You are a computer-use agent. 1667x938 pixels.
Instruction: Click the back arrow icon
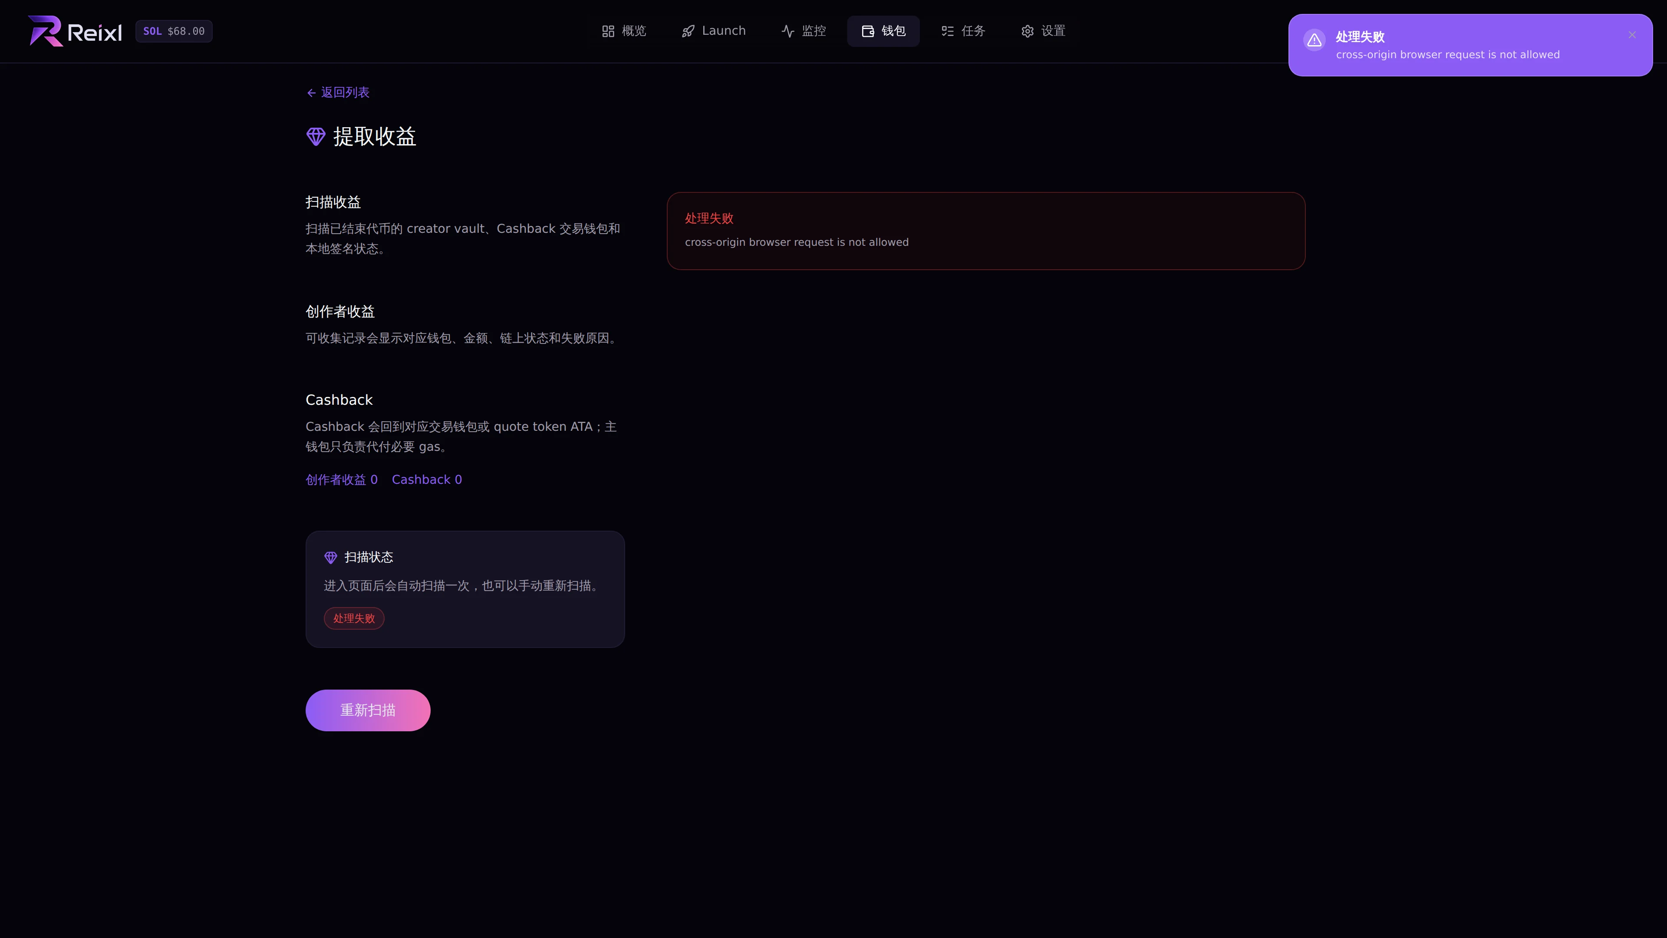311,93
